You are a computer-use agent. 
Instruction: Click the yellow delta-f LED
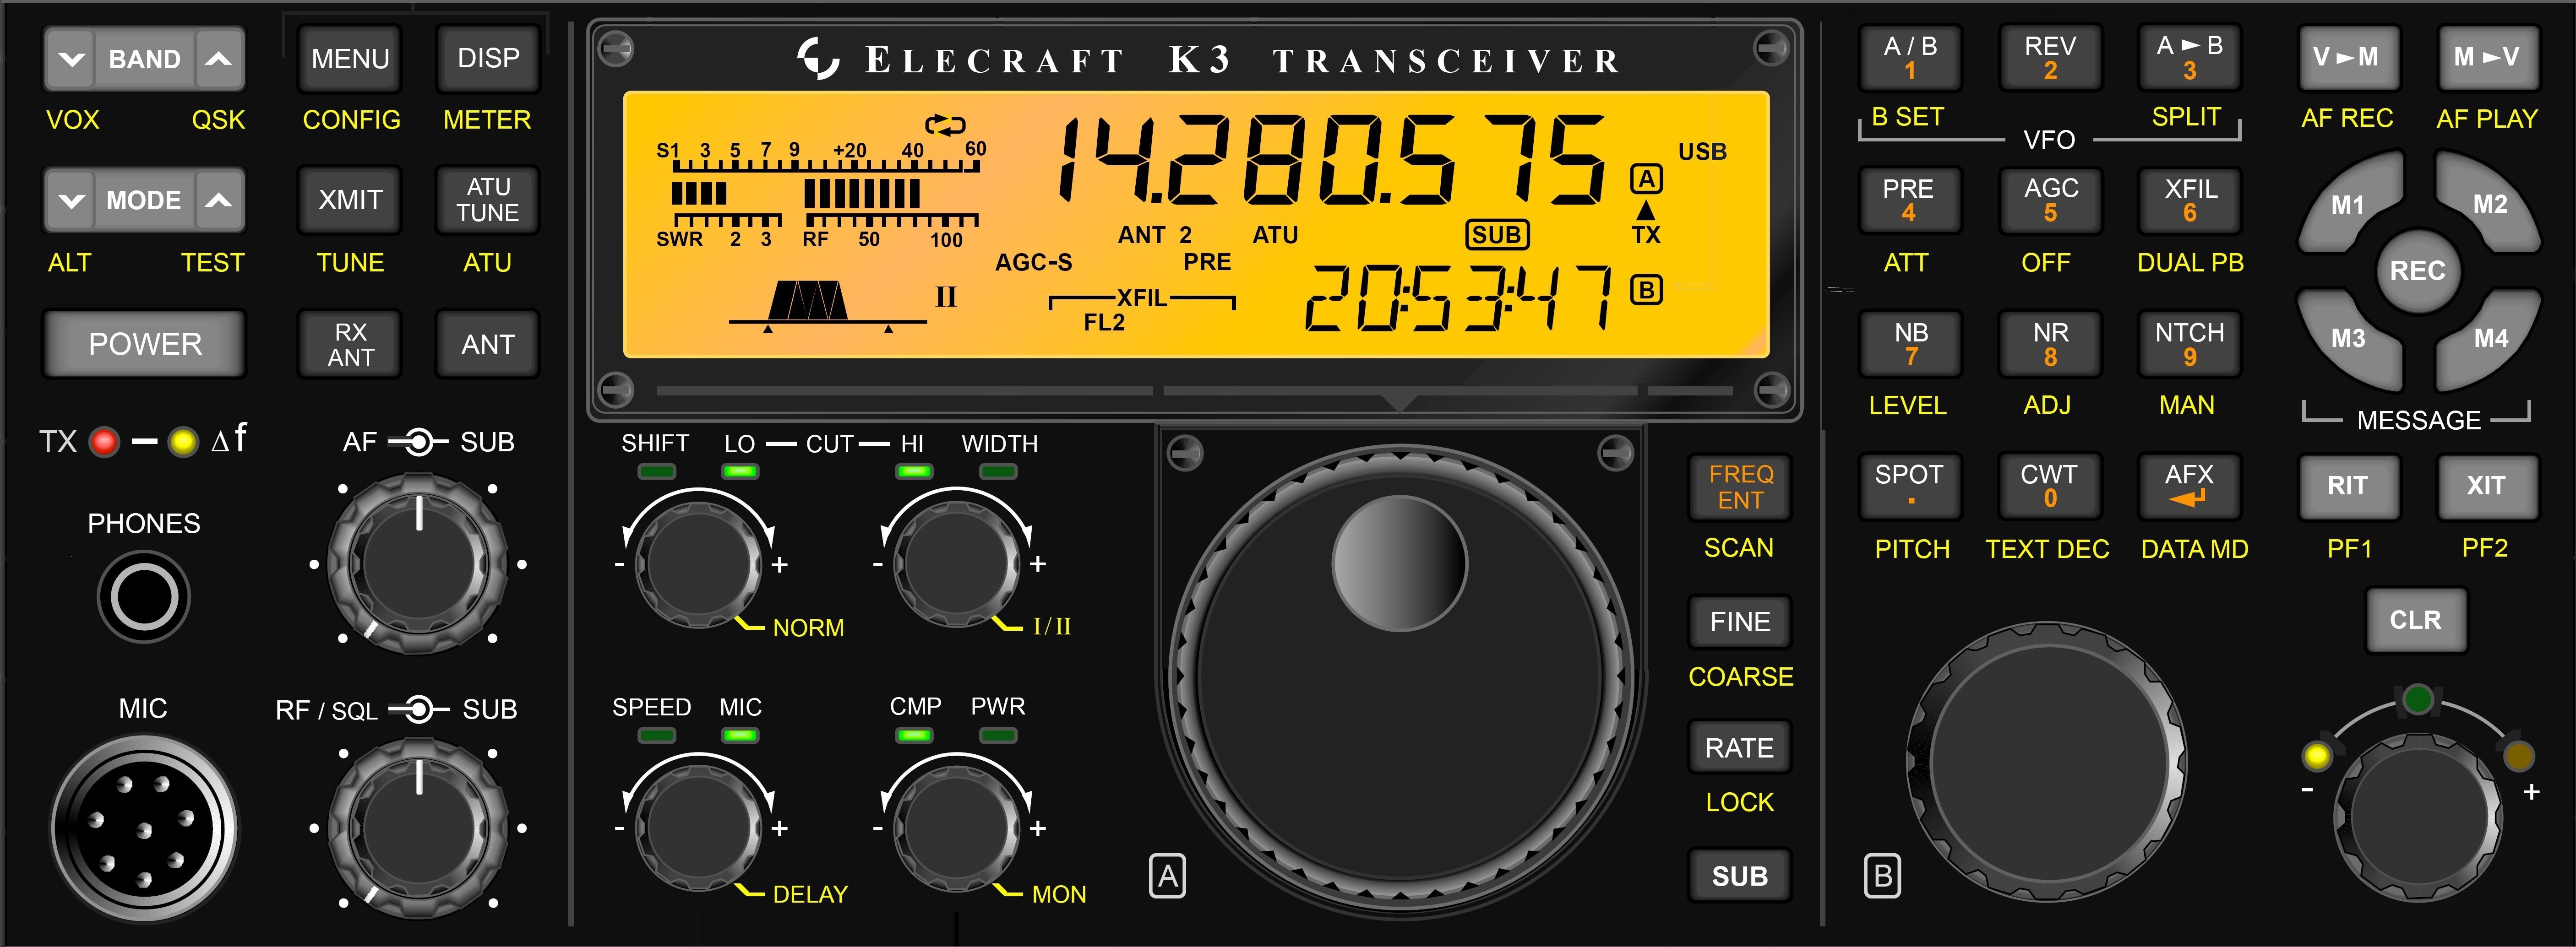click(183, 442)
